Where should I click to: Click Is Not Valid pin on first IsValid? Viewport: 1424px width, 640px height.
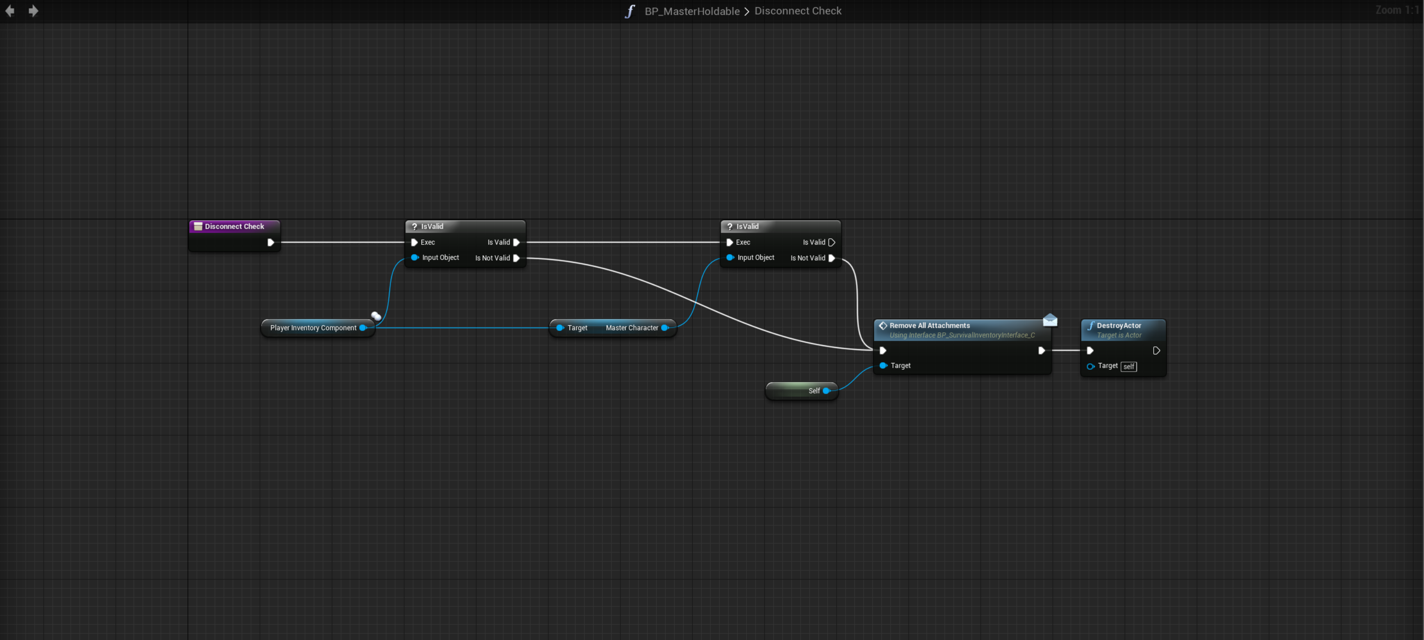516,258
